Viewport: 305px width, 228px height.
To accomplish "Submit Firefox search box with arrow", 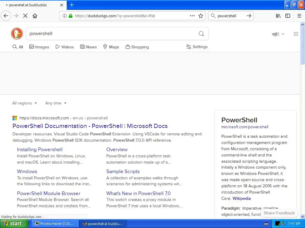I will tap(249, 16).
